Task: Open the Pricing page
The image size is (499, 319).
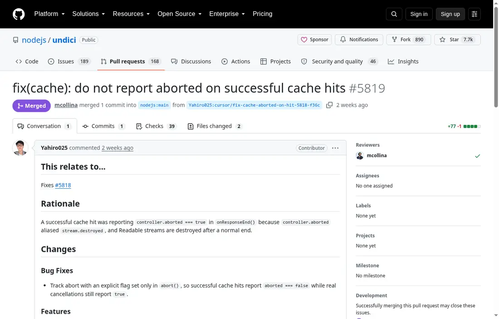Action: [263, 14]
